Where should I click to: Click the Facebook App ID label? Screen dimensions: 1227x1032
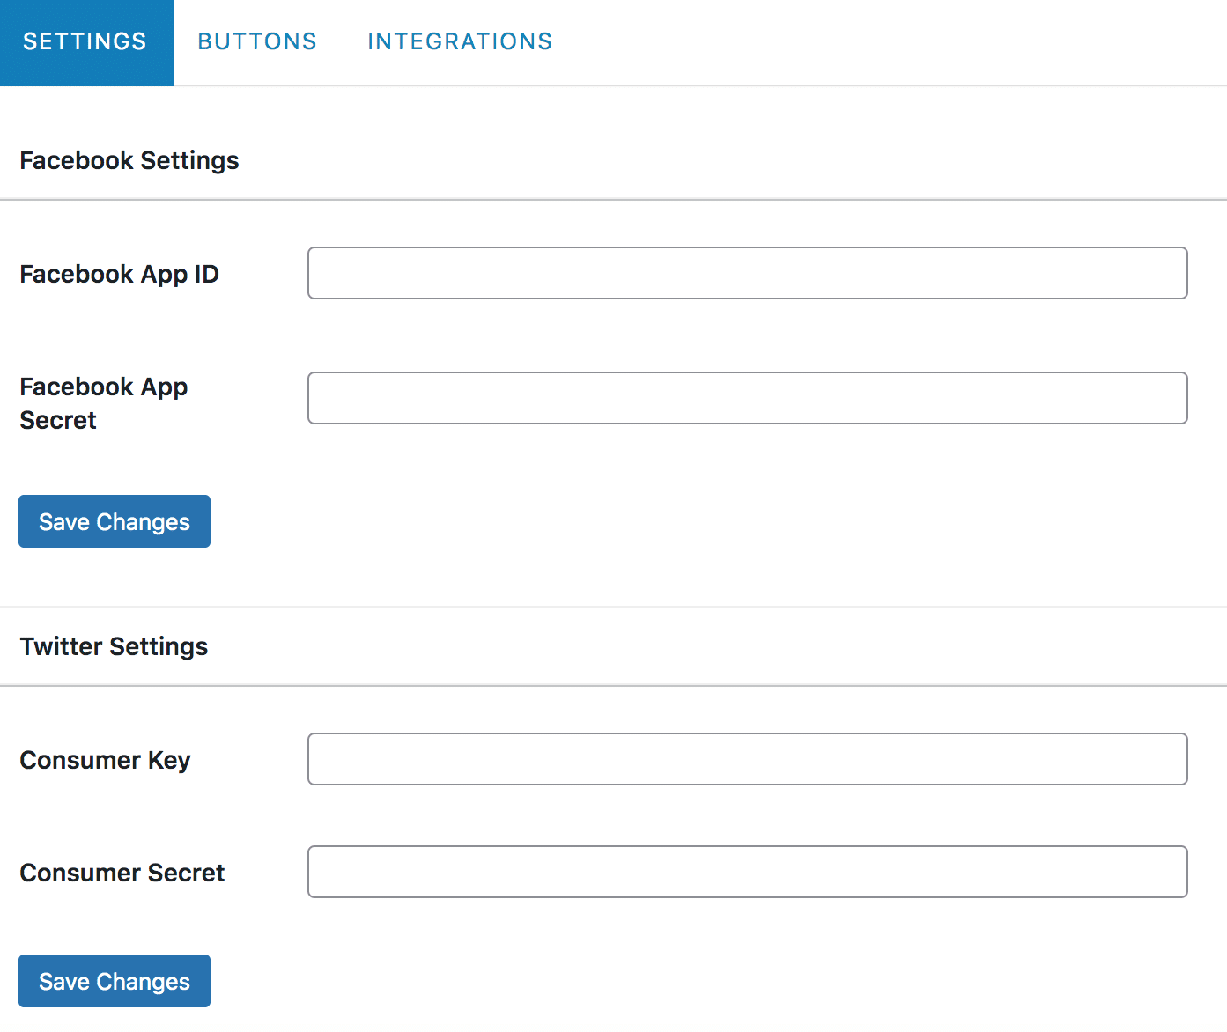(119, 274)
